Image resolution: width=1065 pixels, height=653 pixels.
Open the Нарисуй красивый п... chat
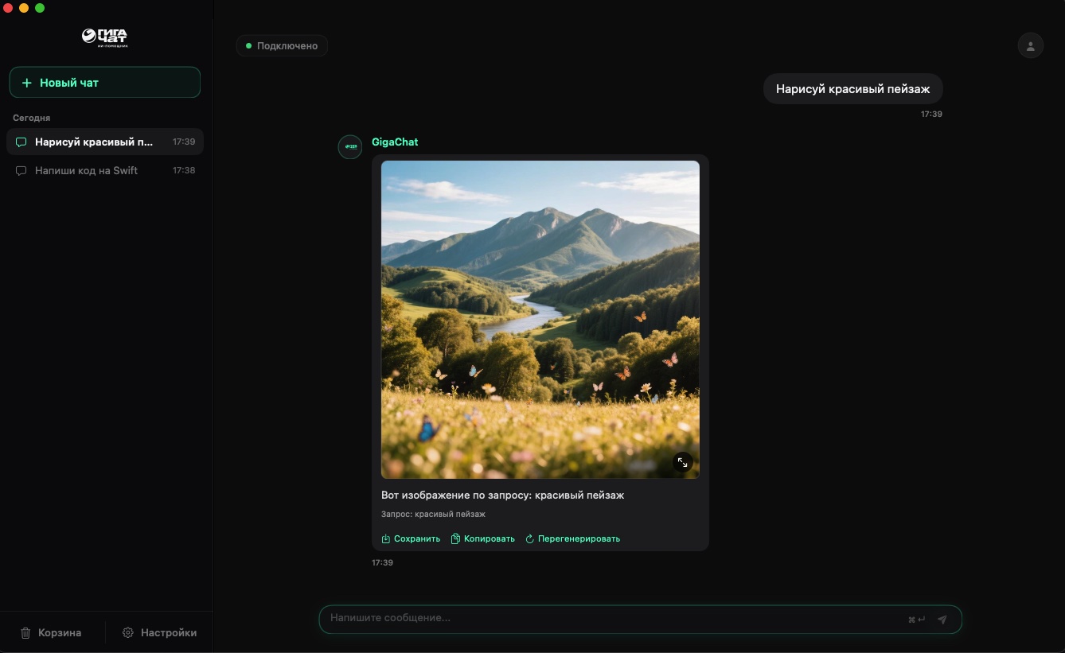click(x=104, y=142)
